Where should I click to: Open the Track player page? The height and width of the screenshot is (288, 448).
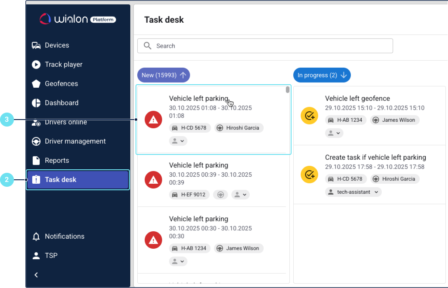pyautogui.click(x=63, y=65)
